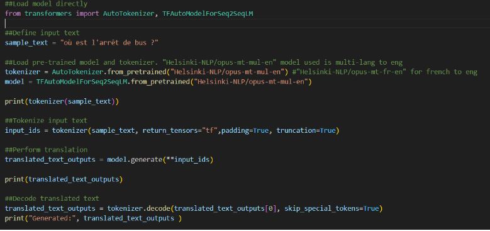Viewport: 490px width, 231px height.
Task: Click the index '[0]' in the decode line
Action: coord(270,208)
